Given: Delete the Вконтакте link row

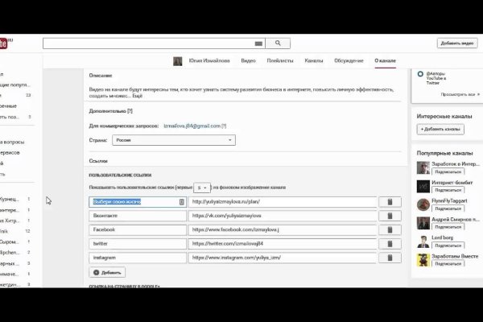Looking at the screenshot, I should coord(390,217).
